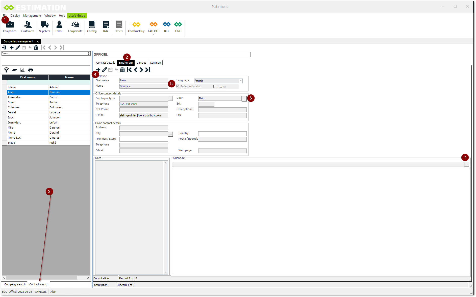Open the Management menu
This screenshot has height=297, width=476.
coord(32,16)
